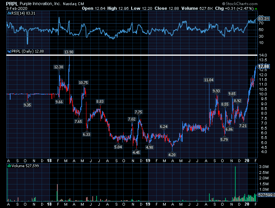275x208 pixels.
Task: Click the 7.21 low price label
Action: (243, 126)
